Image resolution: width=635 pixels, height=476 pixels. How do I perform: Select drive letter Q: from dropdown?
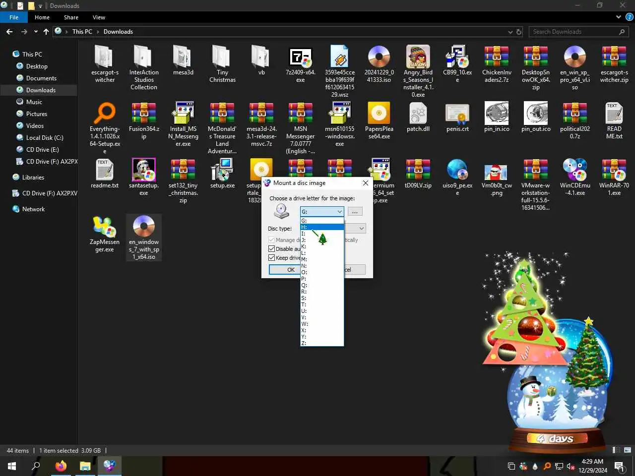(x=321, y=285)
